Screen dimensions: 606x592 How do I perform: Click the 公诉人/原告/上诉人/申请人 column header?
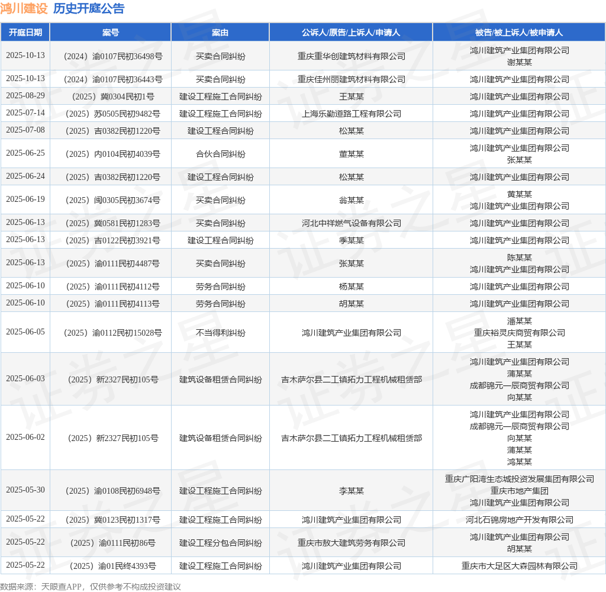[351, 33]
